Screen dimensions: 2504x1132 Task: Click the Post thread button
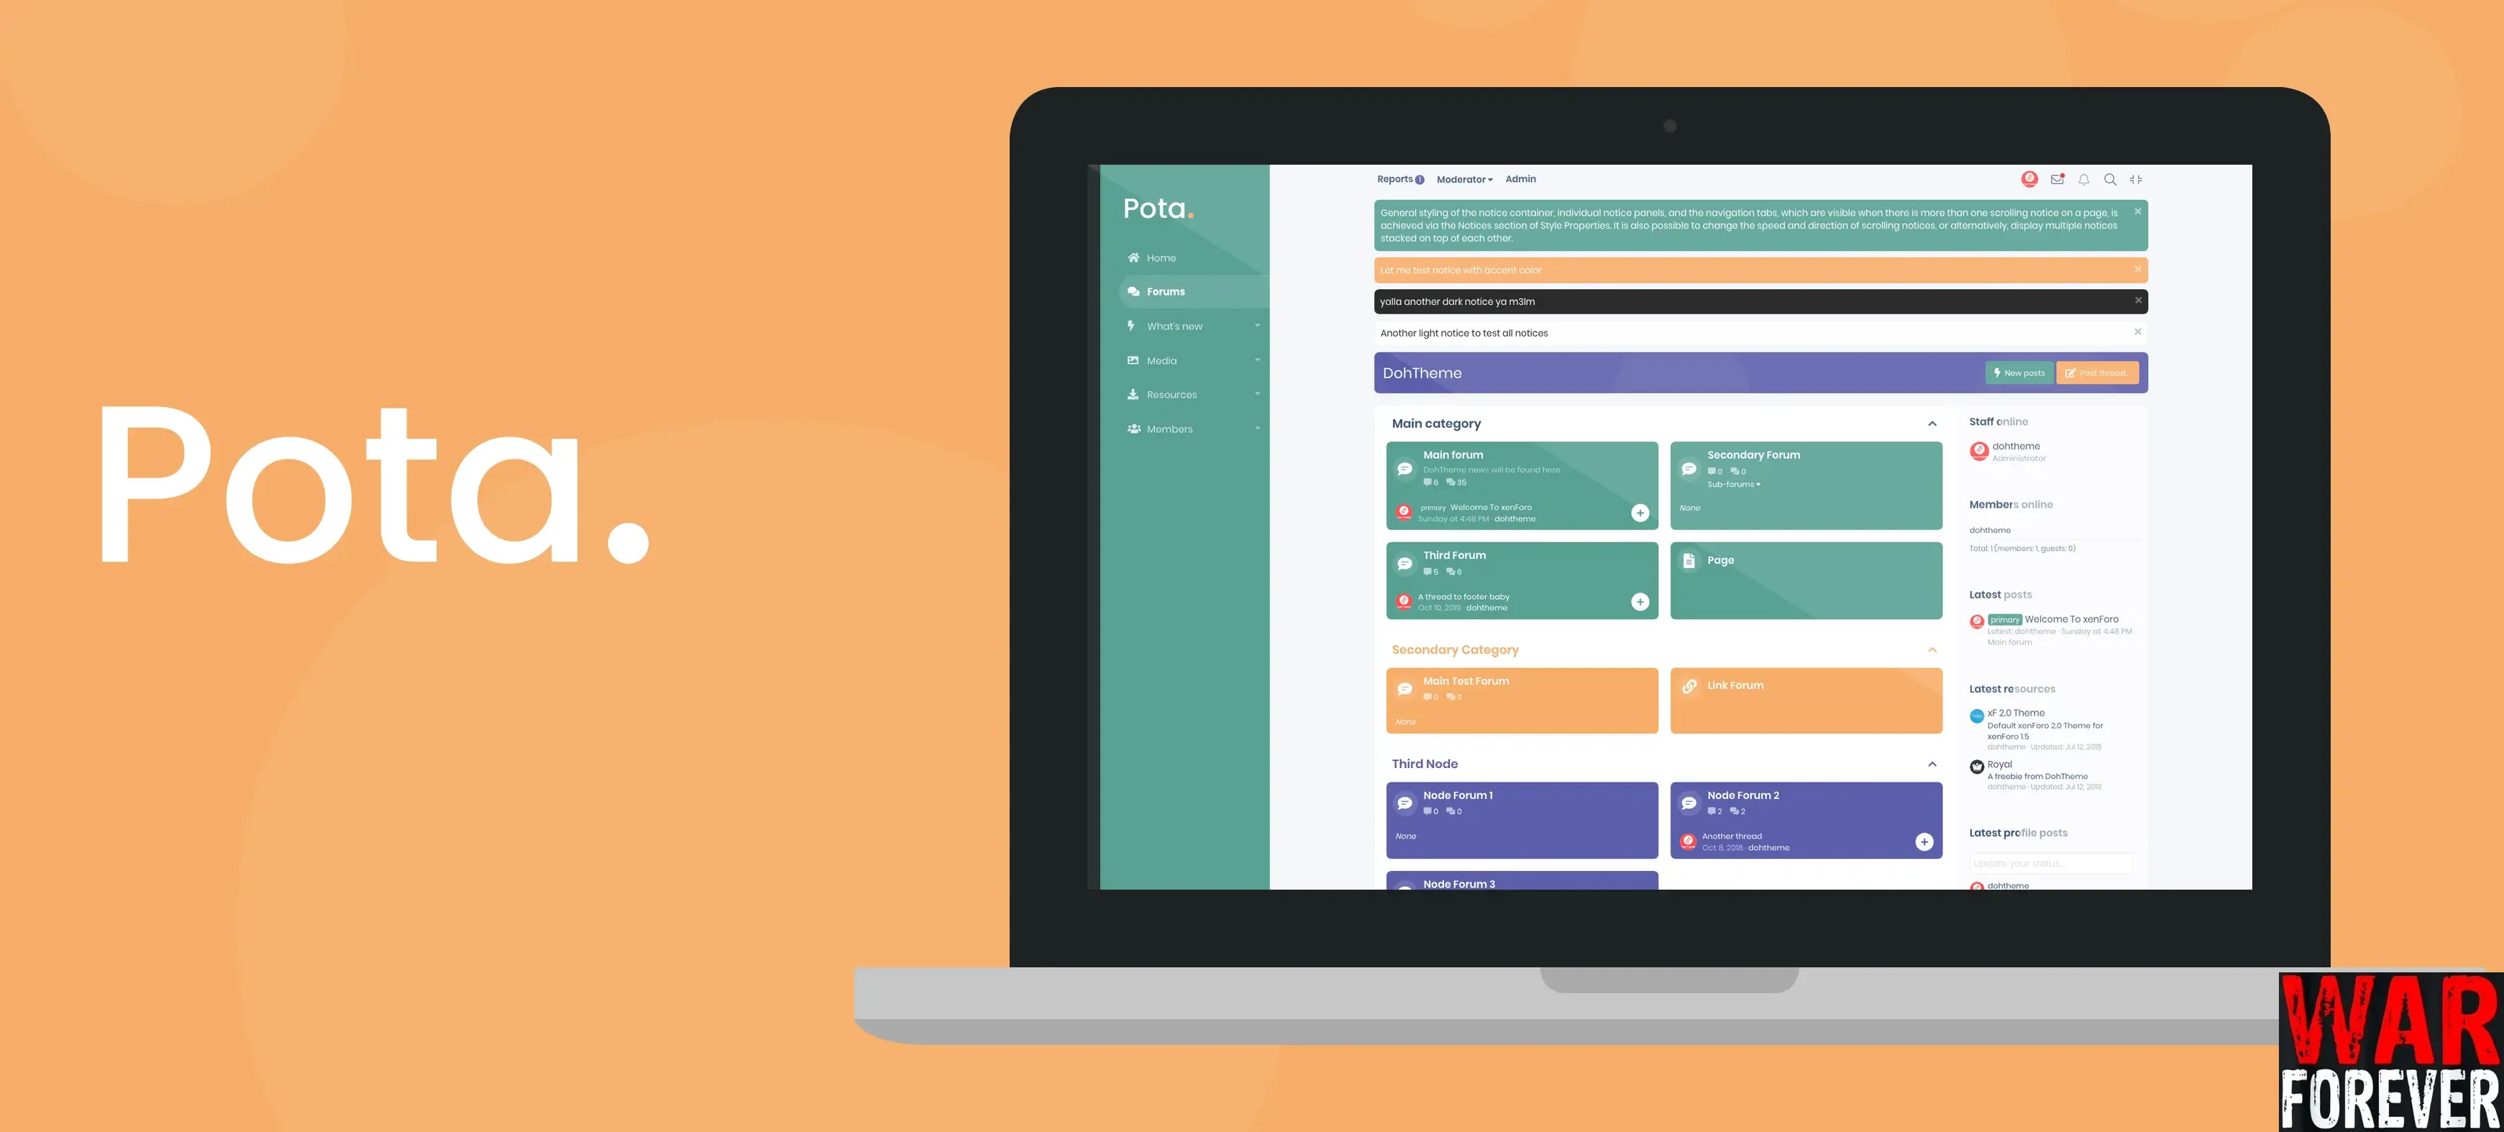[2097, 372]
